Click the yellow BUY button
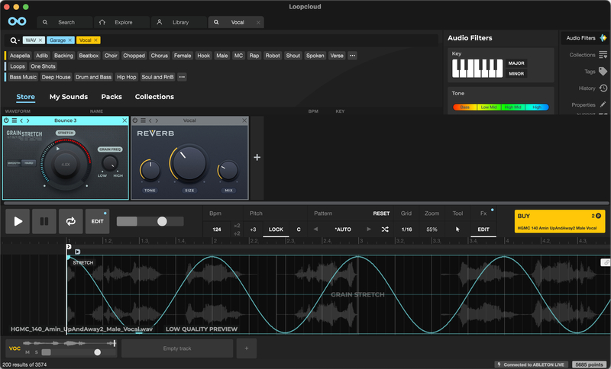 [560, 221]
